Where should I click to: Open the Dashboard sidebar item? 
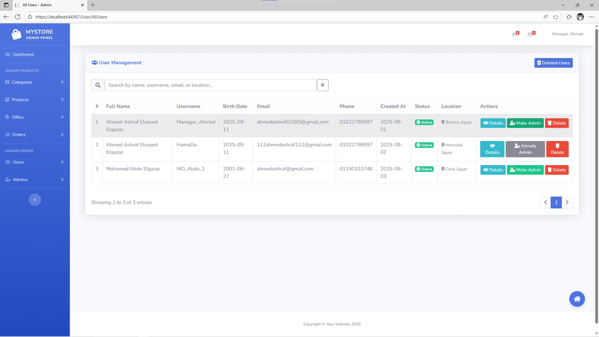[23, 54]
